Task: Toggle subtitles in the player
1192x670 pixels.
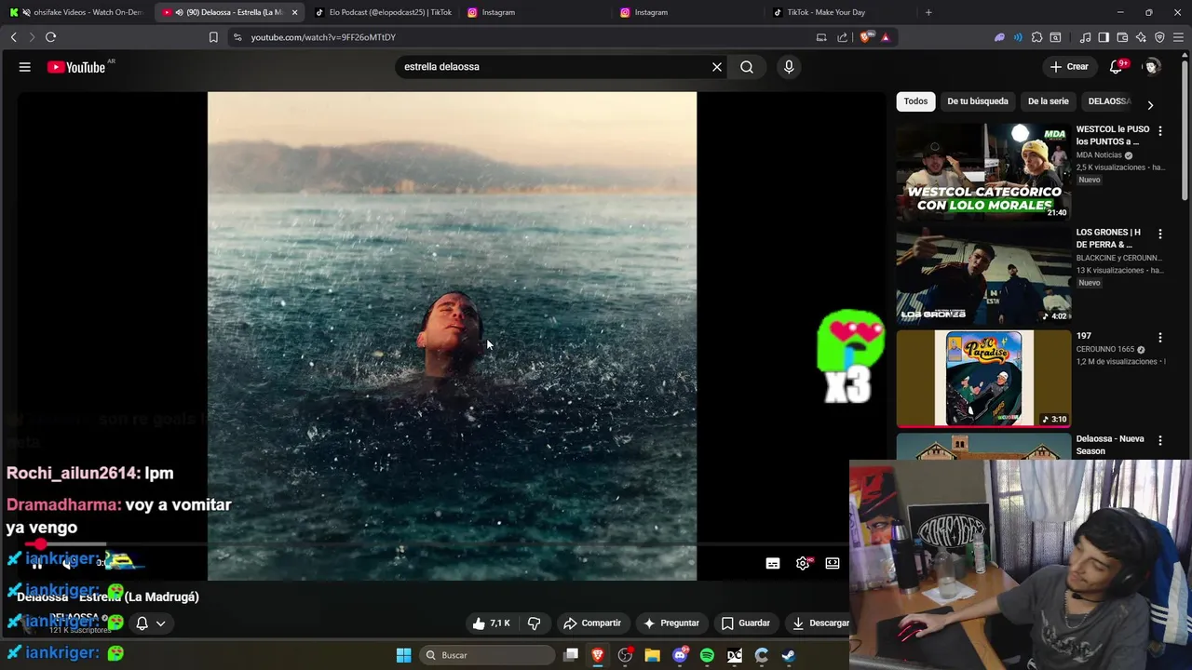Action: [x=773, y=564]
